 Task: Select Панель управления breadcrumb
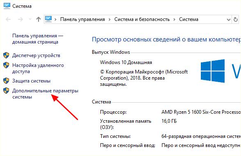pyautogui.click(x=82, y=19)
